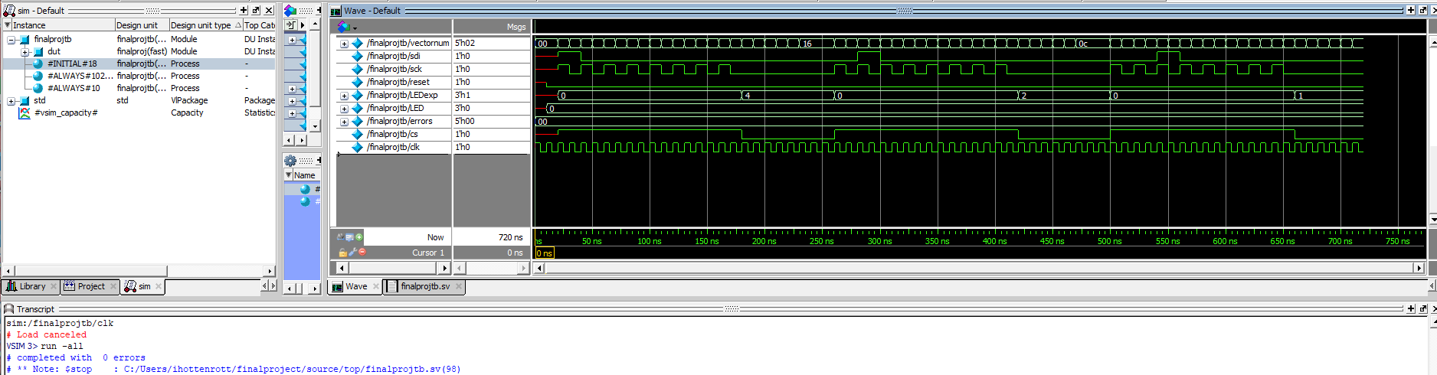The height and width of the screenshot is (375, 1437).
Task: Open cursor properties via the wrench icon
Action: (x=352, y=252)
